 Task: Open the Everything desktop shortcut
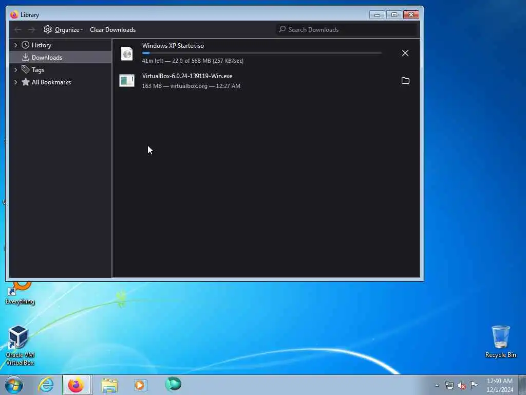(x=20, y=293)
